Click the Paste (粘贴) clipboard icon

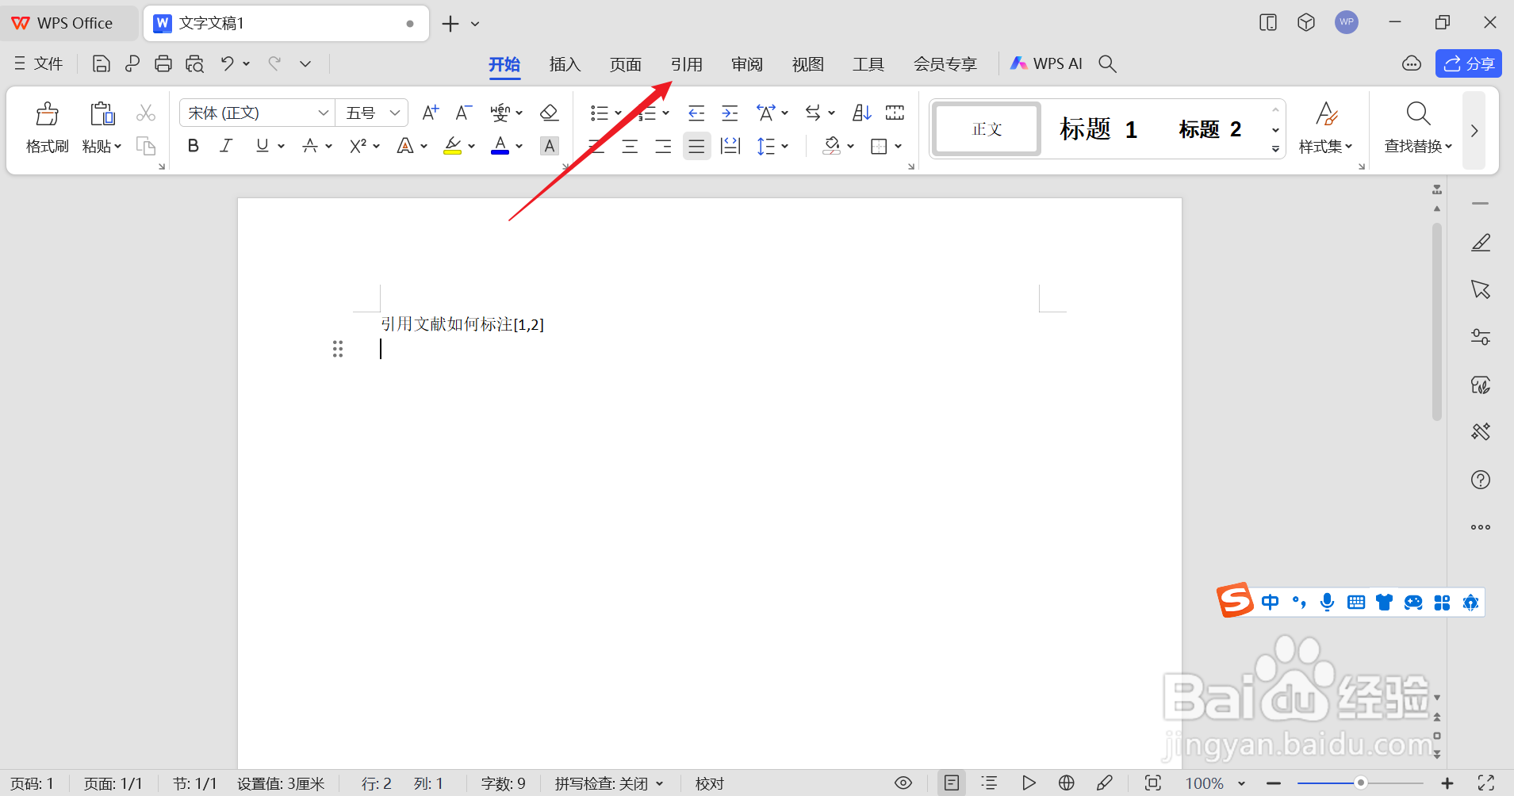102,114
